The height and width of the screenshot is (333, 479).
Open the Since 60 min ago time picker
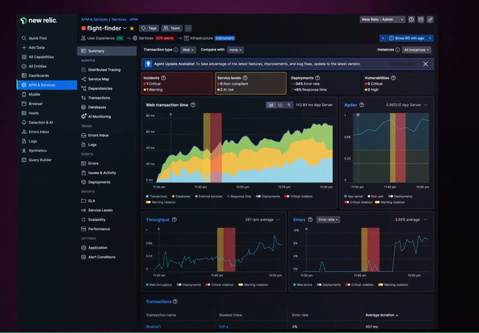click(406, 38)
